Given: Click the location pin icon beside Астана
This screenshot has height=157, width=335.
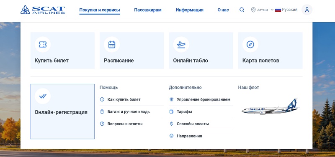Looking at the screenshot, I should [x=253, y=10].
